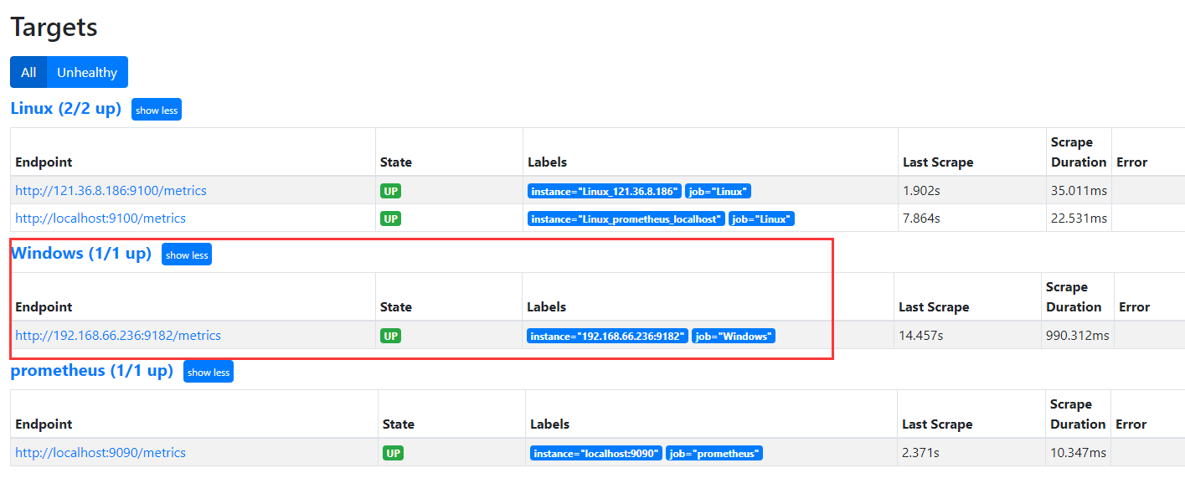Open the 121.36.8.186:9100 metrics endpoint
The height and width of the screenshot is (504, 1185).
pyautogui.click(x=111, y=191)
